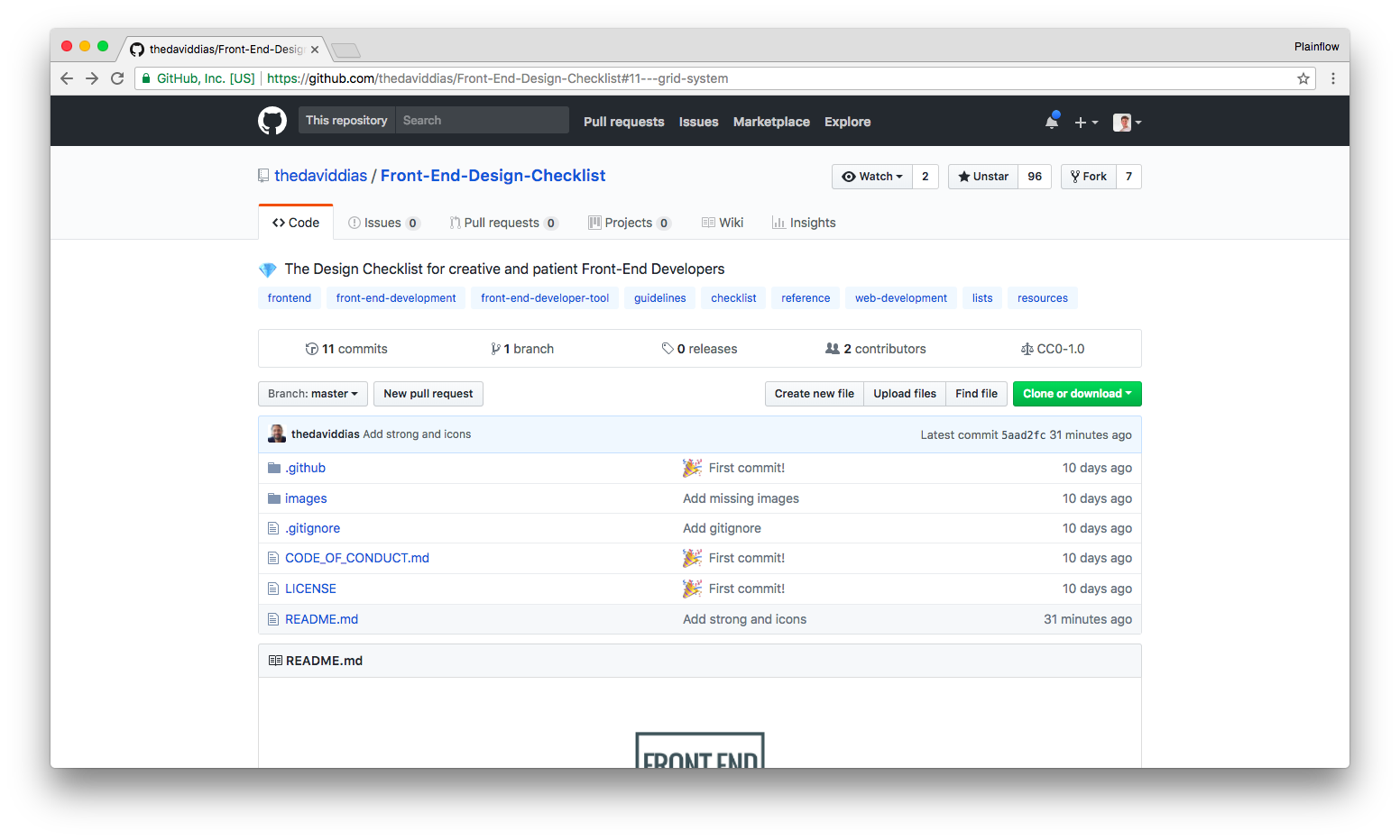Click the .gitignore file icon
Image resolution: width=1400 pixels, height=840 pixels.
tap(273, 528)
